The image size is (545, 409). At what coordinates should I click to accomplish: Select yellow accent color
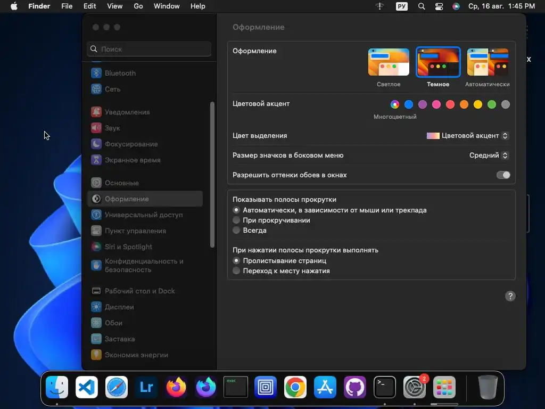coord(478,104)
